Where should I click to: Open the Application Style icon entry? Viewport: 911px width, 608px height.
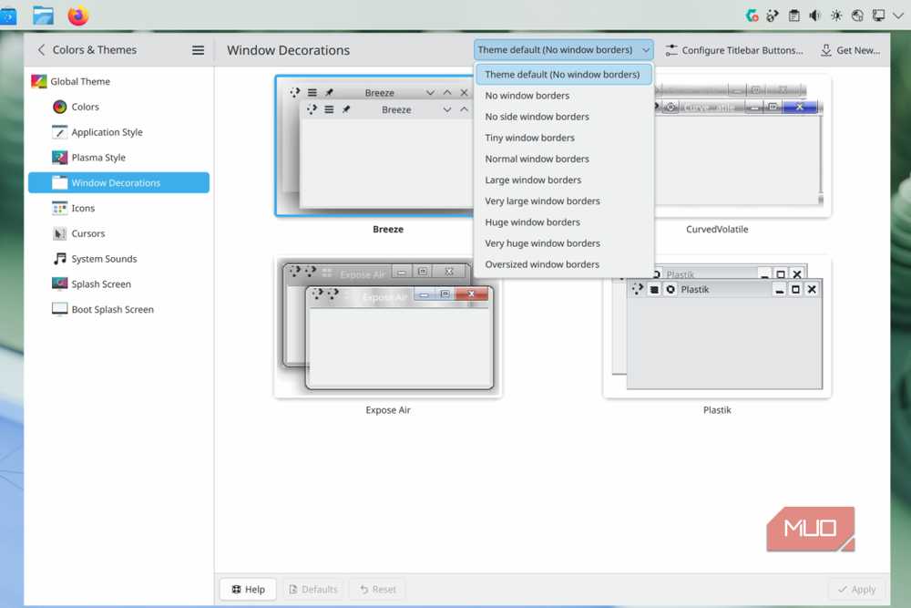60,132
